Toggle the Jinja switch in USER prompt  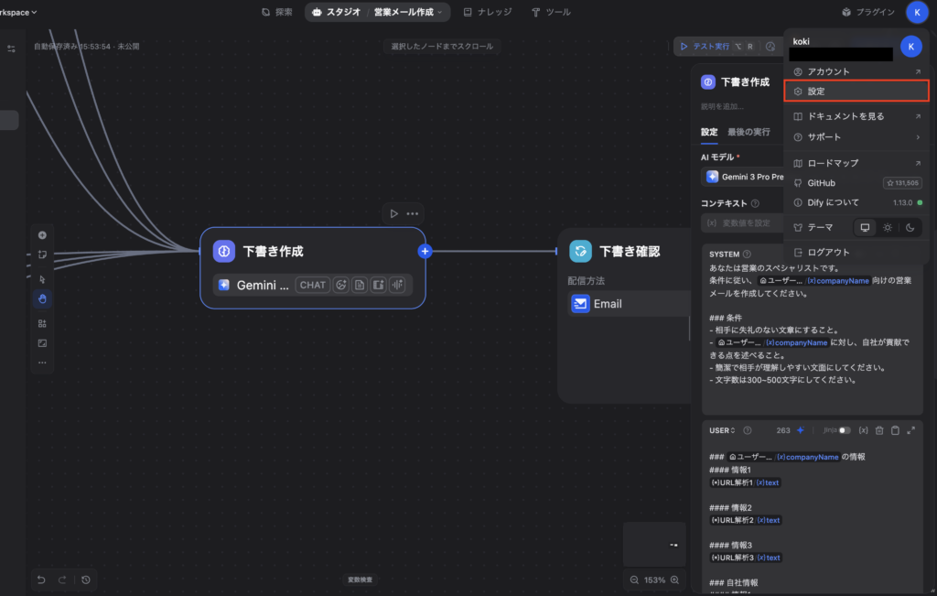(844, 430)
